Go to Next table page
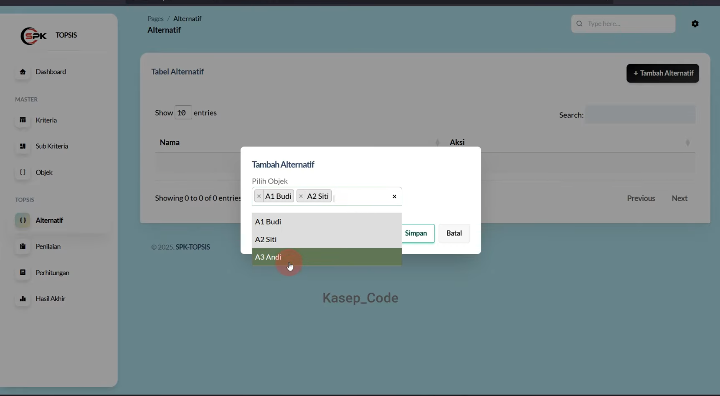Screen dimensions: 720x396 tap(679, 198)
